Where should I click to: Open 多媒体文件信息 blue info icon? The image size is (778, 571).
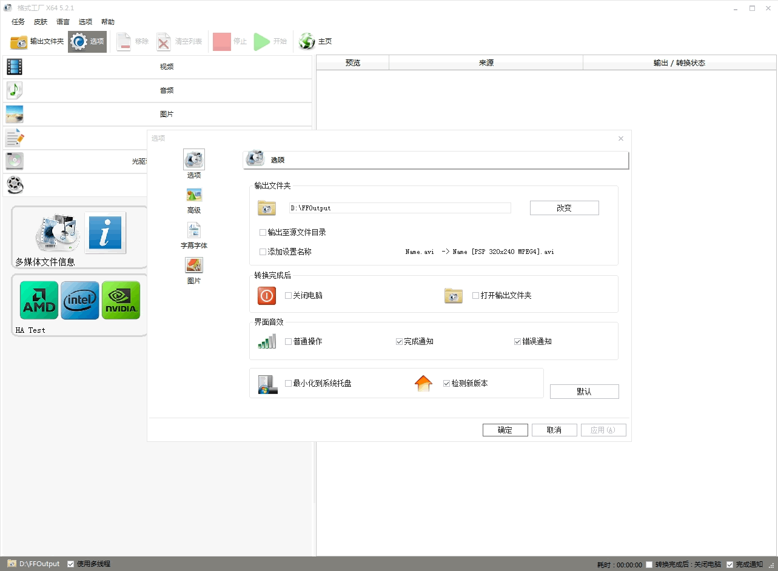(105, 233)
